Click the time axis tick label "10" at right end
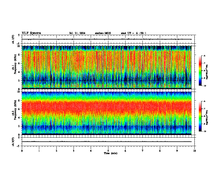 (x=194, y=151)
